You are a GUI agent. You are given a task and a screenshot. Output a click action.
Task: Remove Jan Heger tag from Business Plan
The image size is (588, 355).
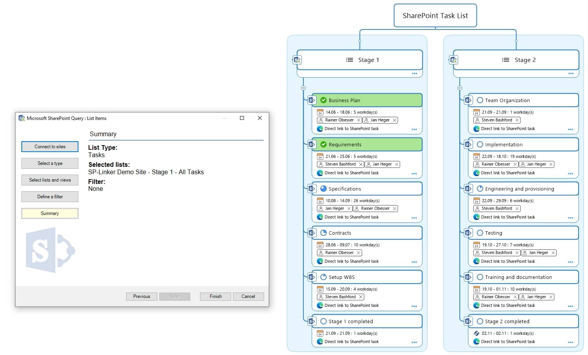395,120
